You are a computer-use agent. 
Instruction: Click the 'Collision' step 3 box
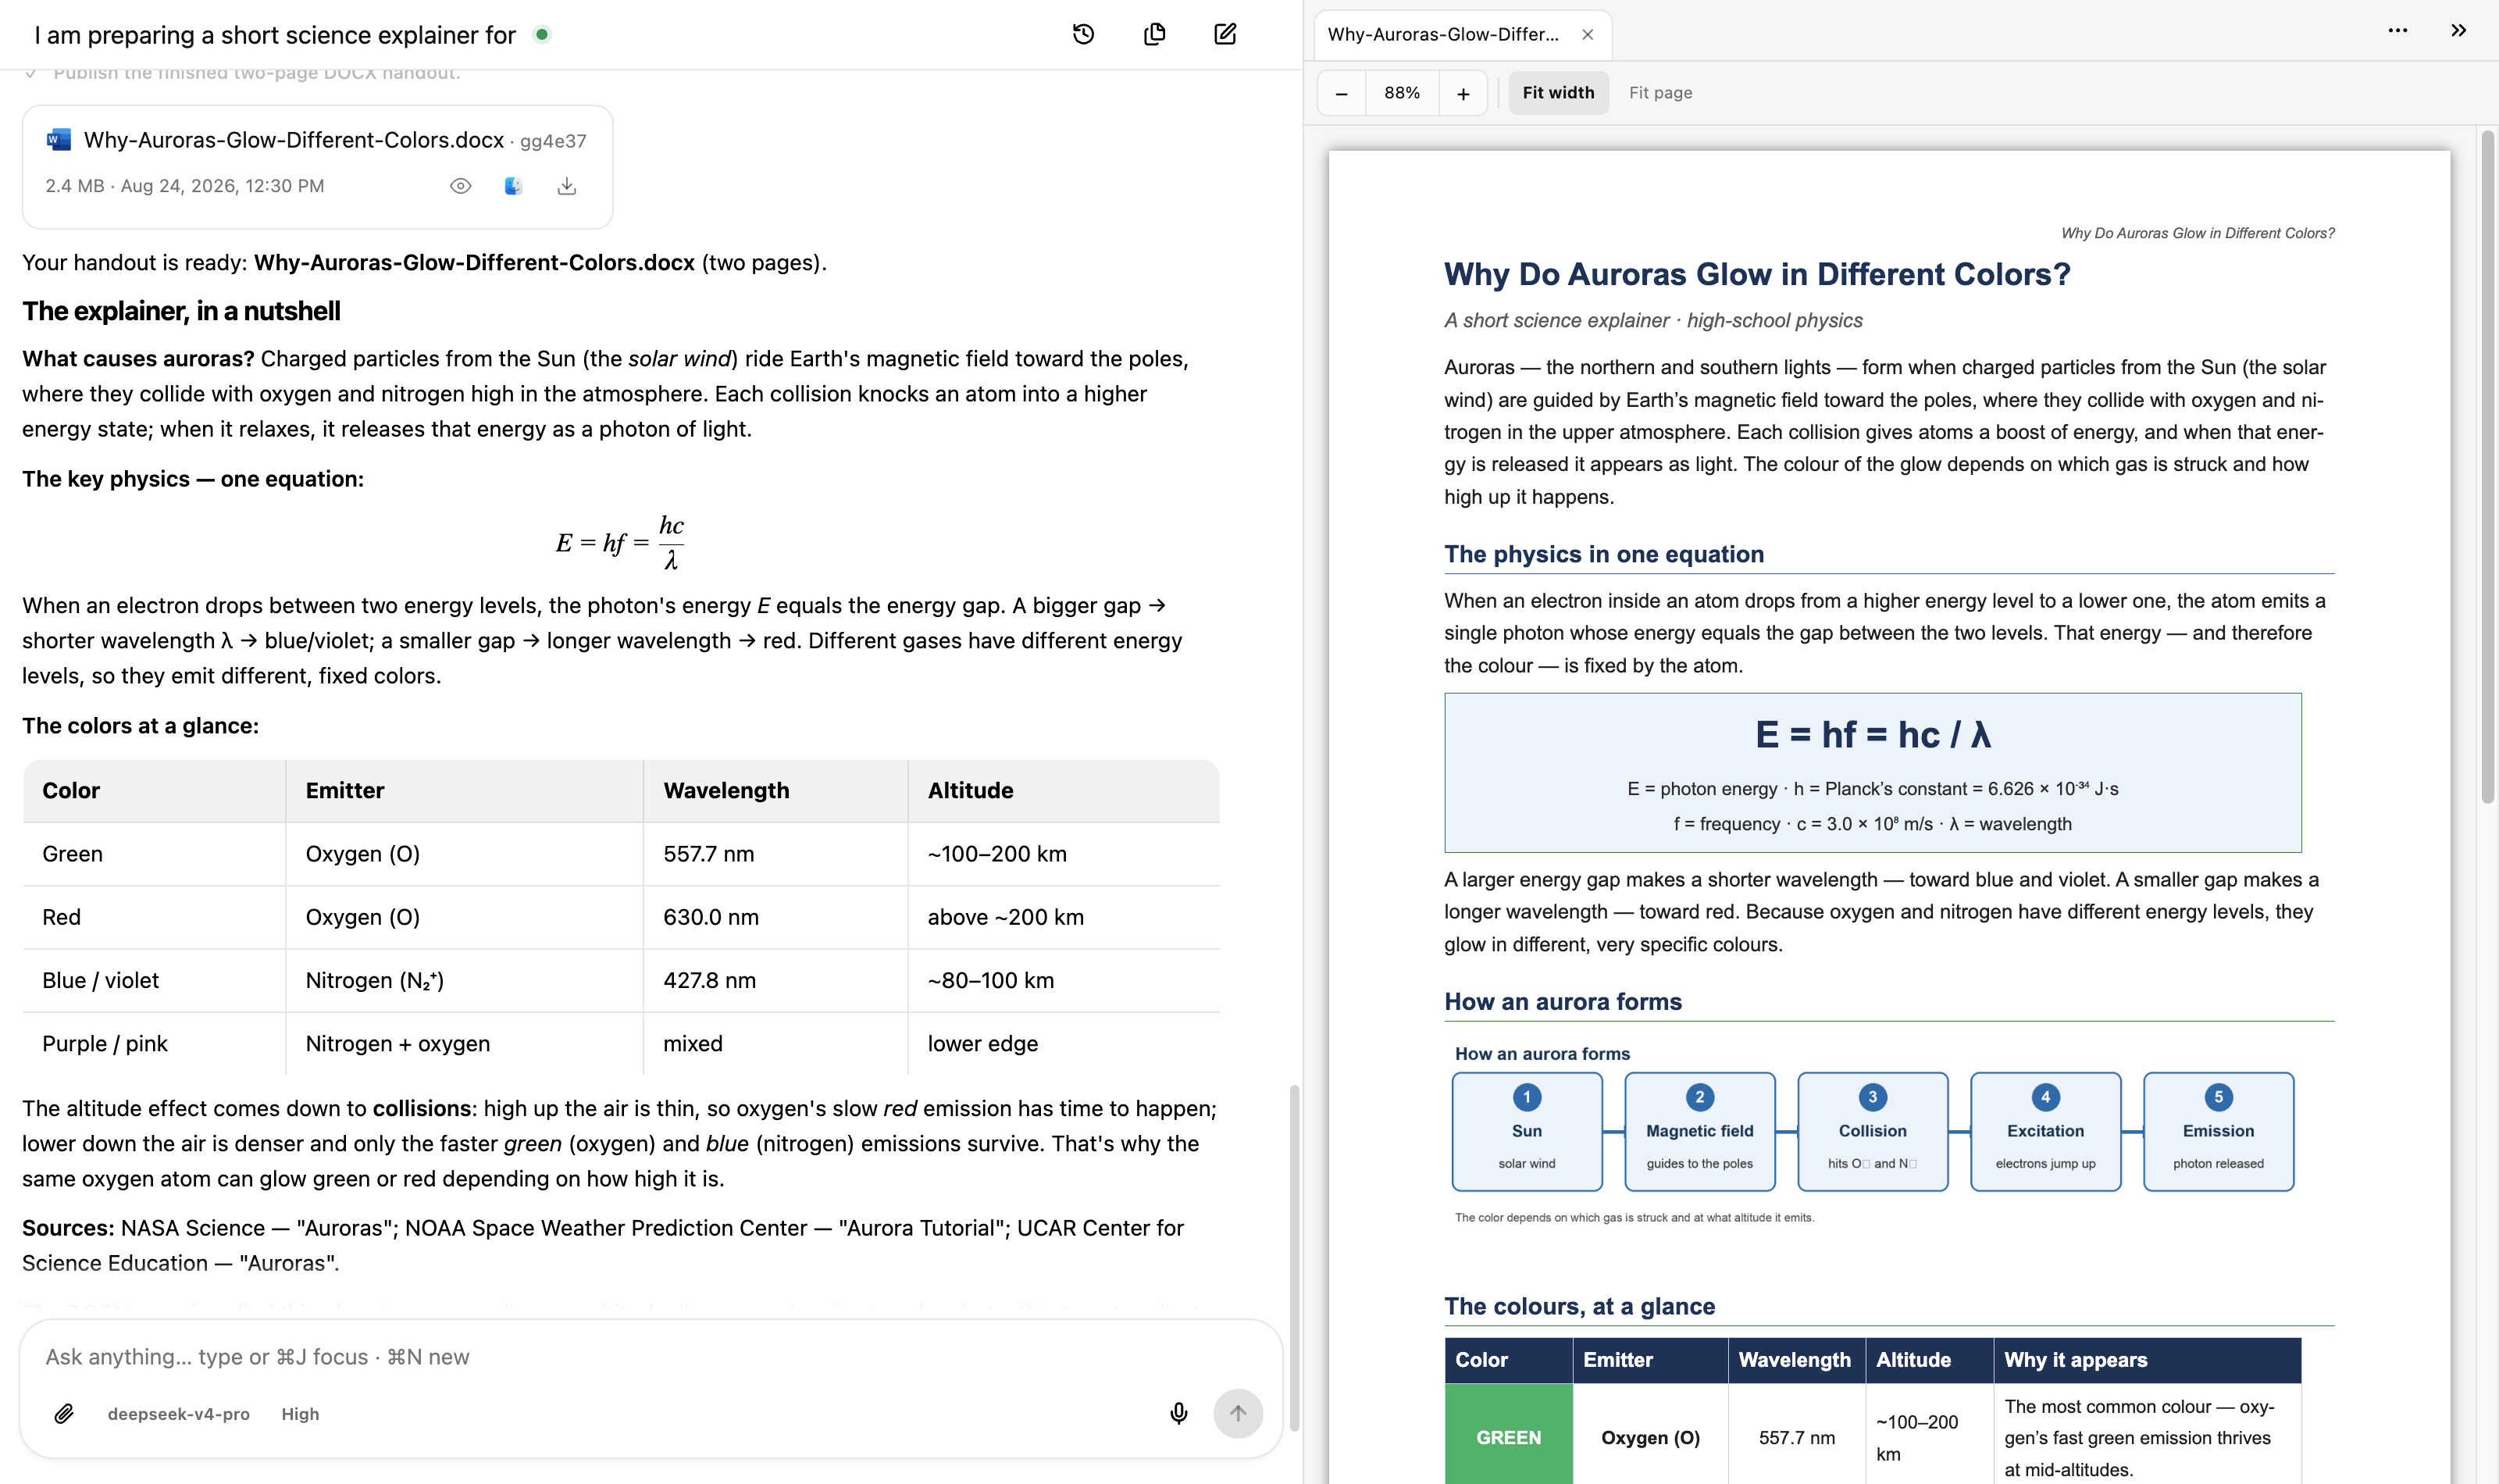[x=1872, y=1131]
